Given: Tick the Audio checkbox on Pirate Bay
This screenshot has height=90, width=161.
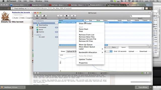Looking at the screenshot, I should (x=13, y=18).
